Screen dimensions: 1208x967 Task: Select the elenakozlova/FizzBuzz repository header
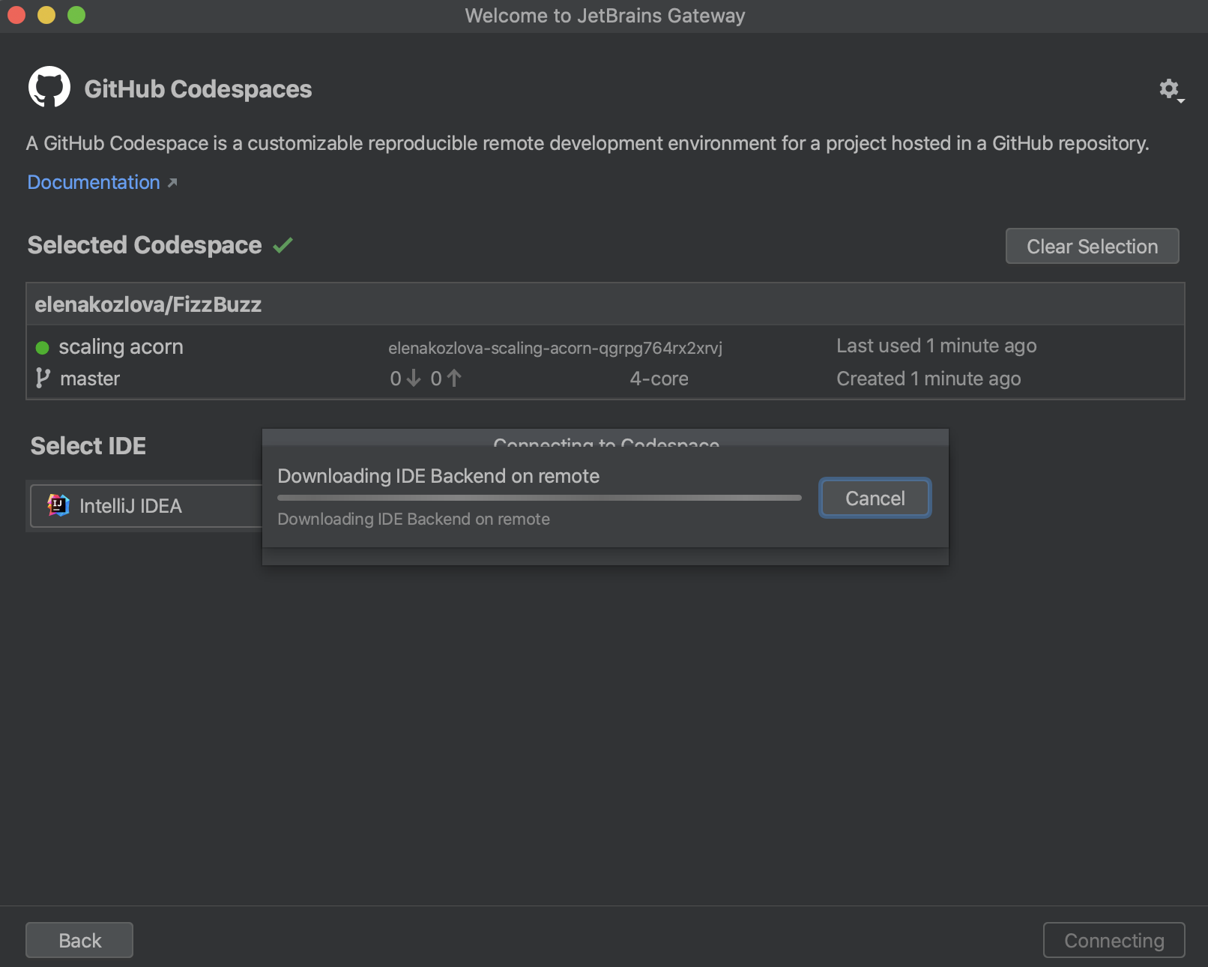pos(605,304)
